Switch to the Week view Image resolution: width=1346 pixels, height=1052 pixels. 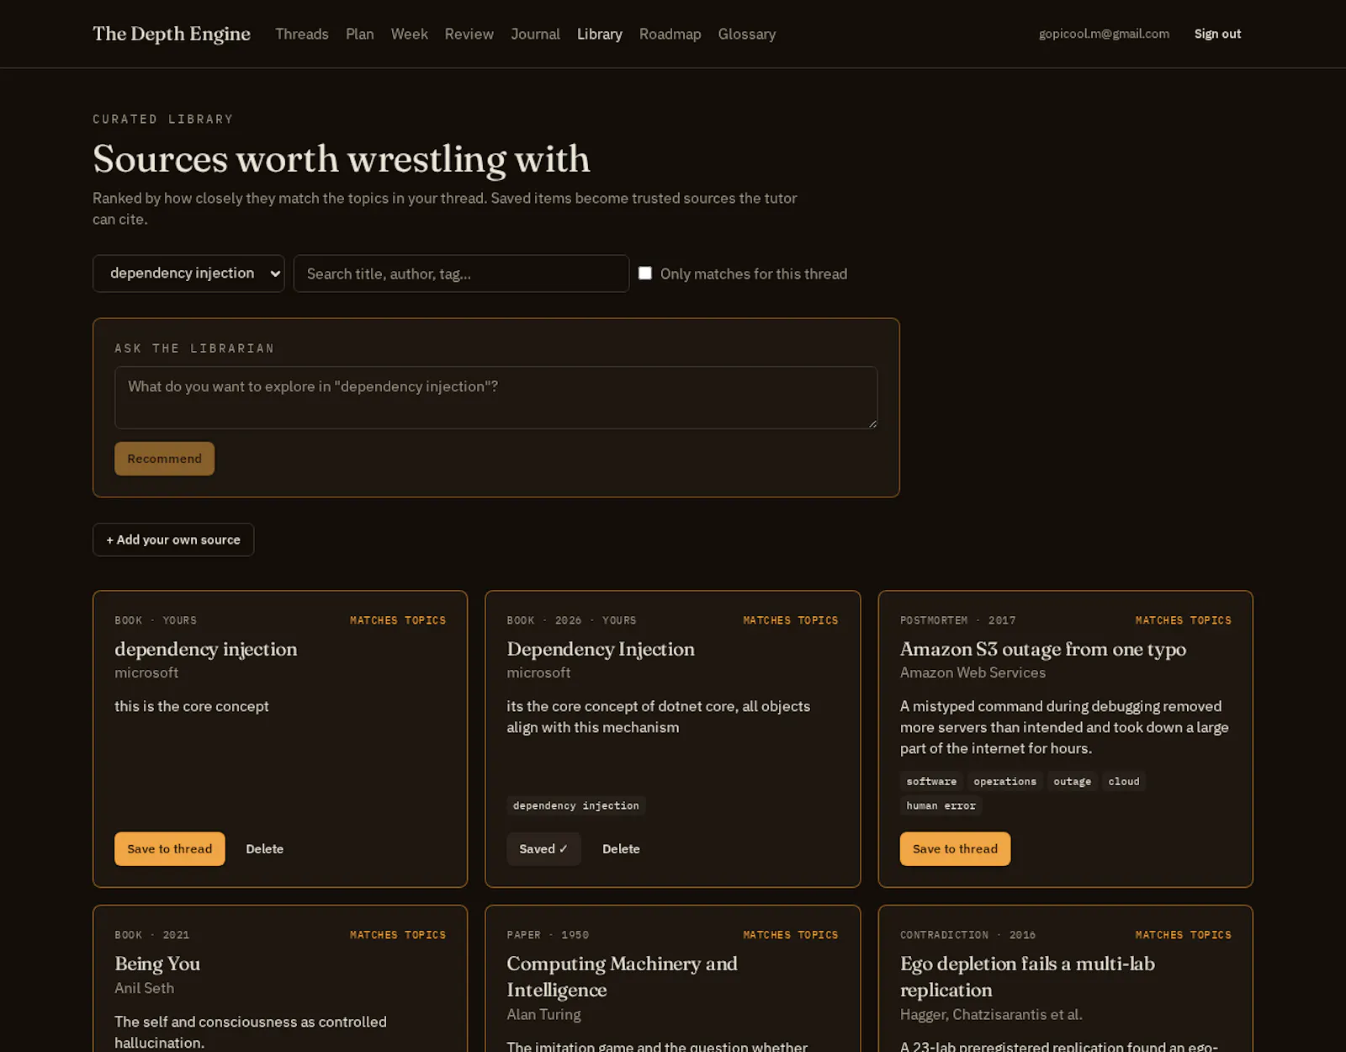(410, 34)
